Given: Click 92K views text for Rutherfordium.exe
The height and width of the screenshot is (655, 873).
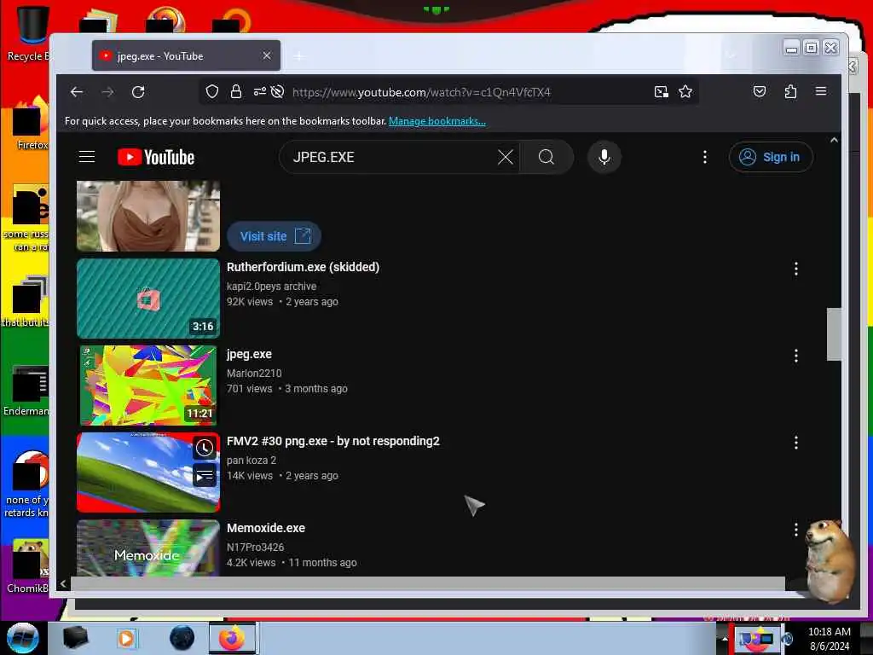Looking at the screenshot, I should (x=250, y=302).
